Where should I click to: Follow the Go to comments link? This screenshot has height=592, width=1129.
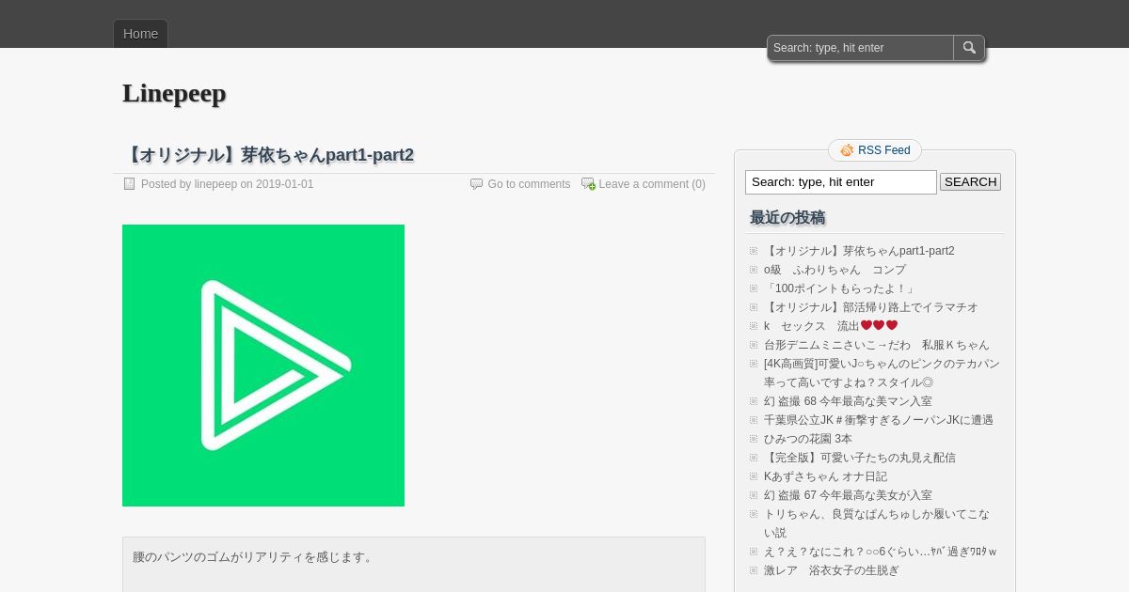coord(529,184)
